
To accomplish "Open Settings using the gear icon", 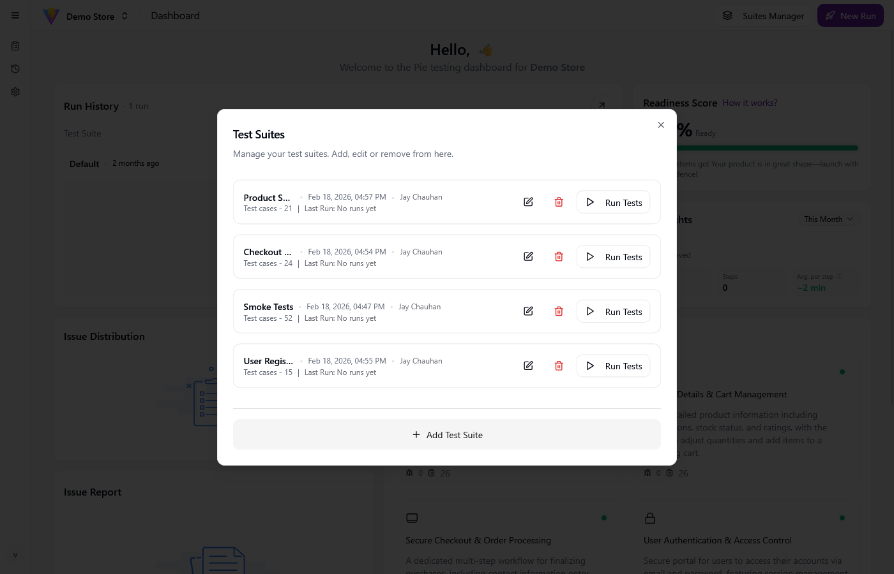I will coord(15,92).
